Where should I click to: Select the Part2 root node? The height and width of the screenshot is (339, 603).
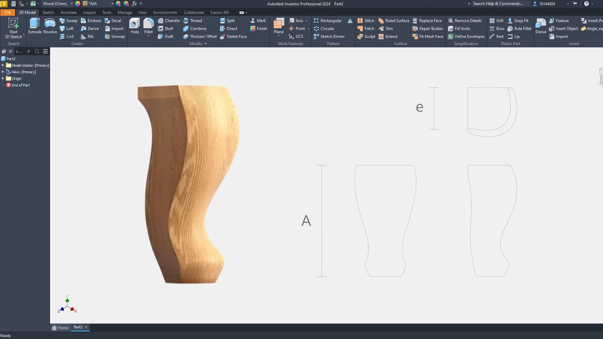click(8, 59)
